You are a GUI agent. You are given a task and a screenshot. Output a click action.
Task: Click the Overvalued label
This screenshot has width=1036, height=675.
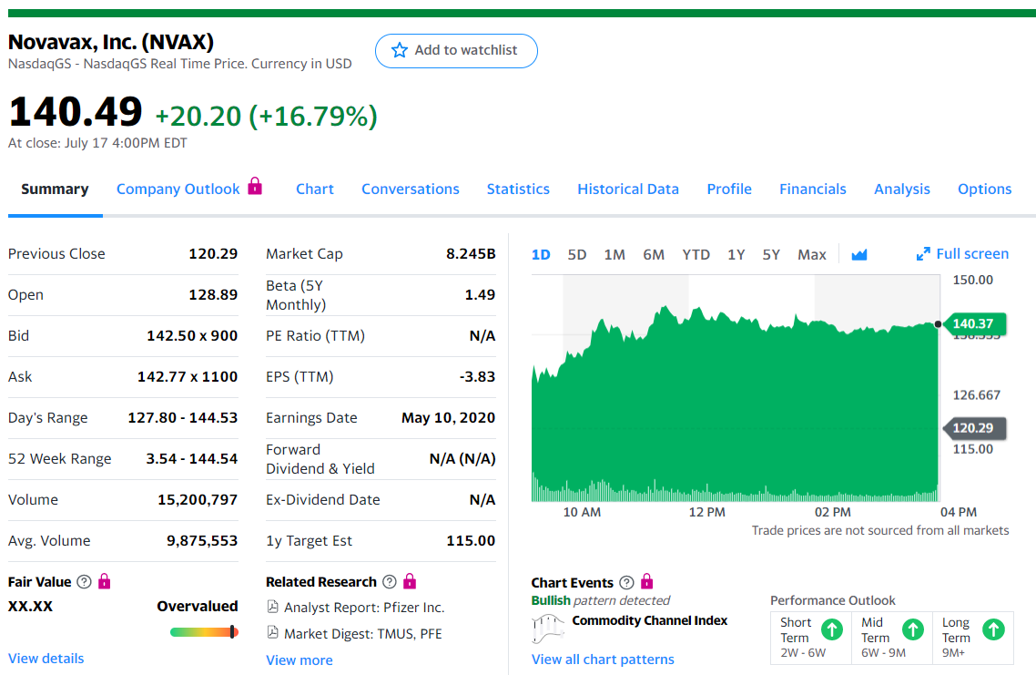(197, 607)
